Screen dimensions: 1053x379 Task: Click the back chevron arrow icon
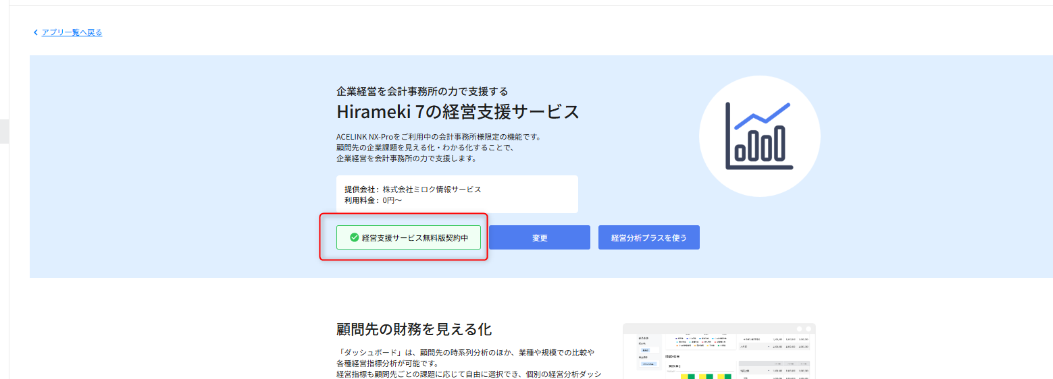[x=36, y=32]
